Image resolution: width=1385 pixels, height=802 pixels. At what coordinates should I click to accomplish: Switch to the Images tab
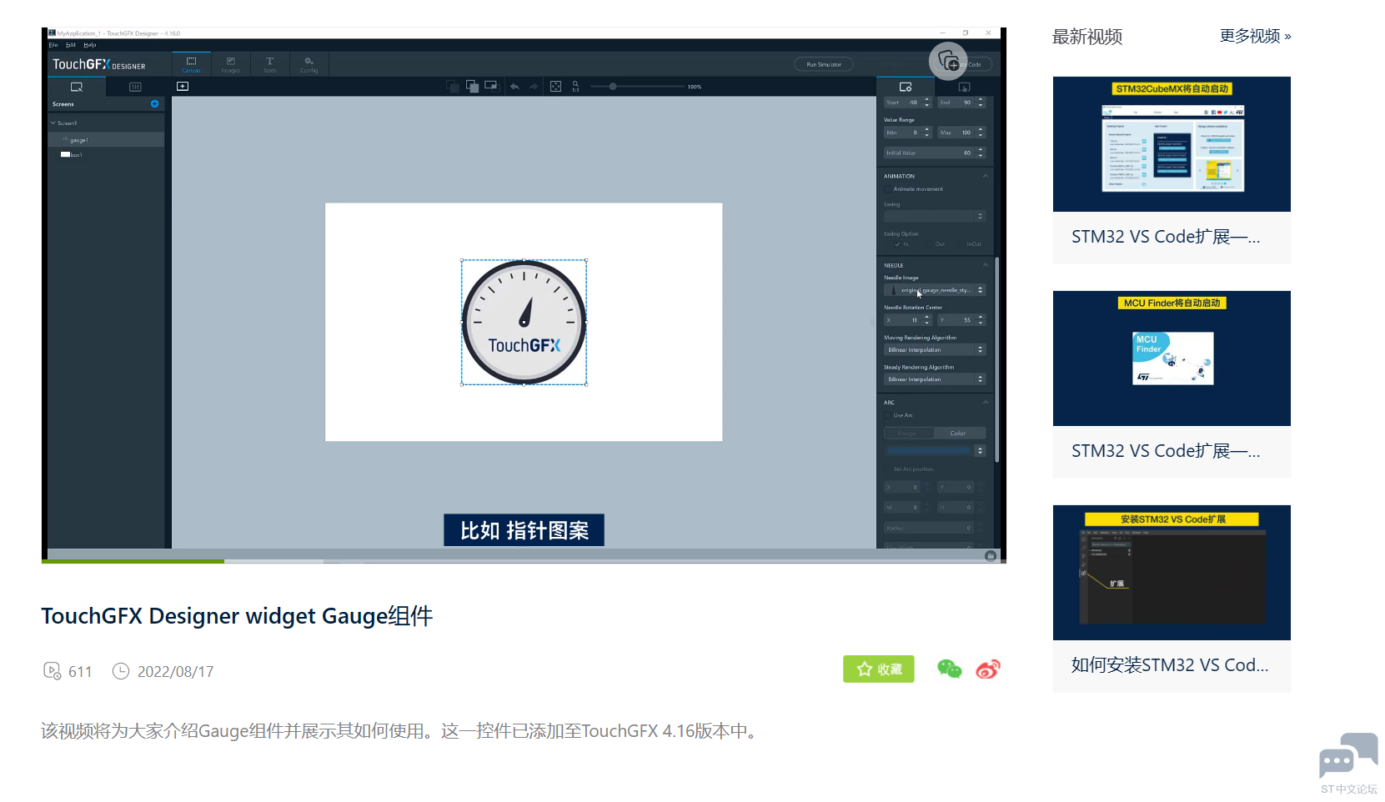coord(231,64)
